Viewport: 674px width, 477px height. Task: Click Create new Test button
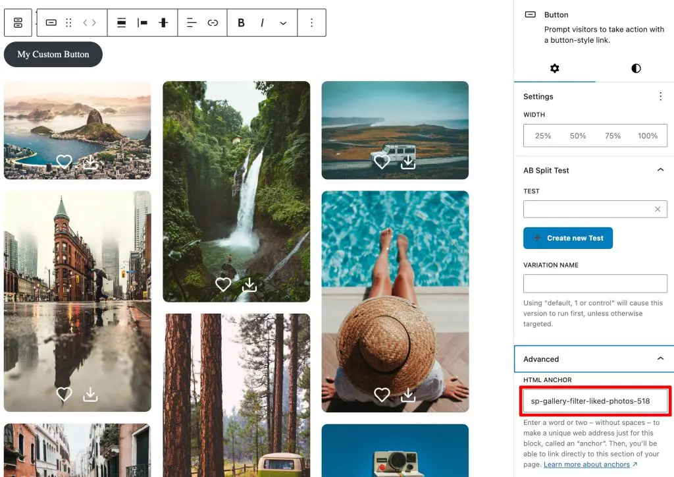[568, 238]
